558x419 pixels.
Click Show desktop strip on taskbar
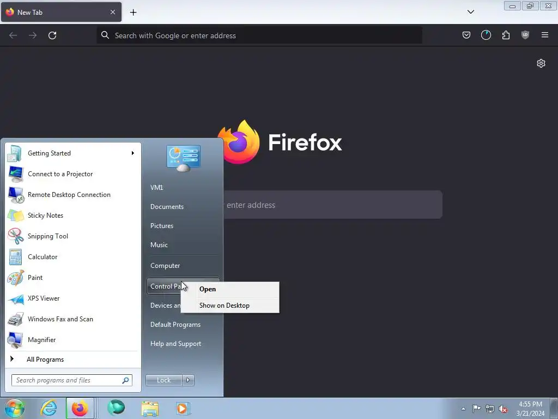pyautogui.click(x=554, y=409)
